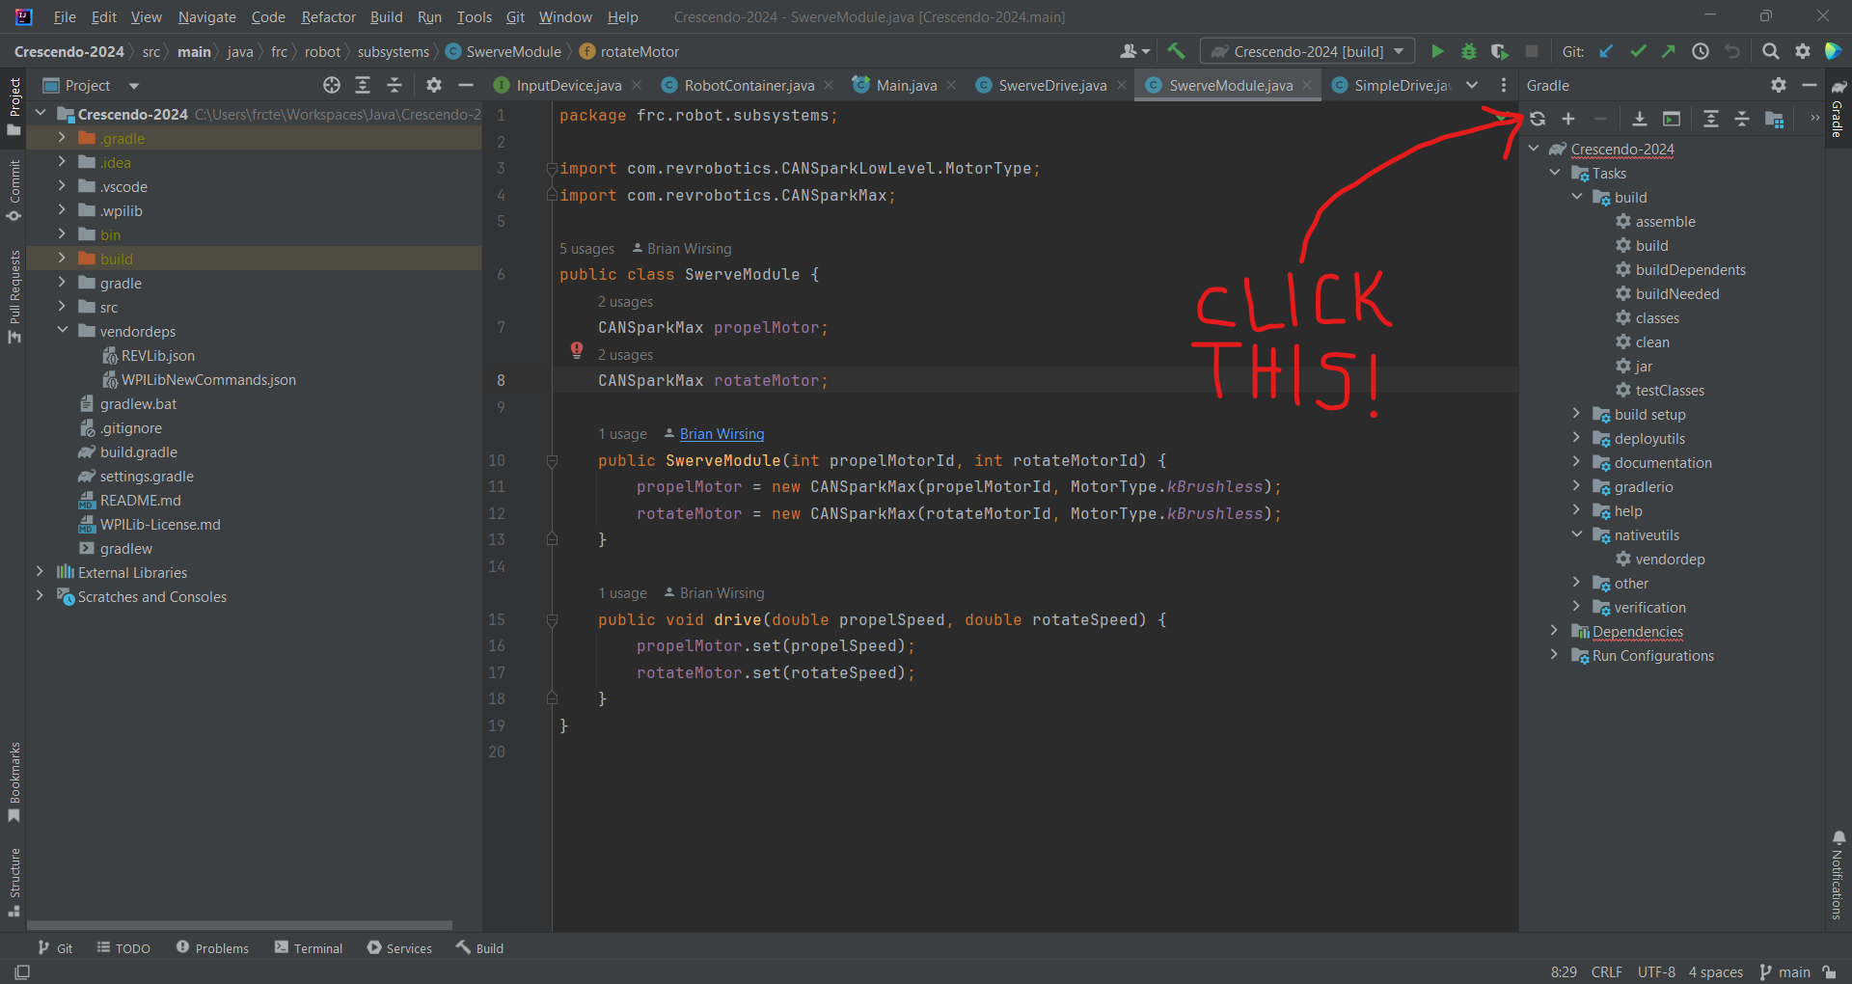Open Project panel options gear
The width and height of the screenshot is (1852, 984).
point(434,85)
